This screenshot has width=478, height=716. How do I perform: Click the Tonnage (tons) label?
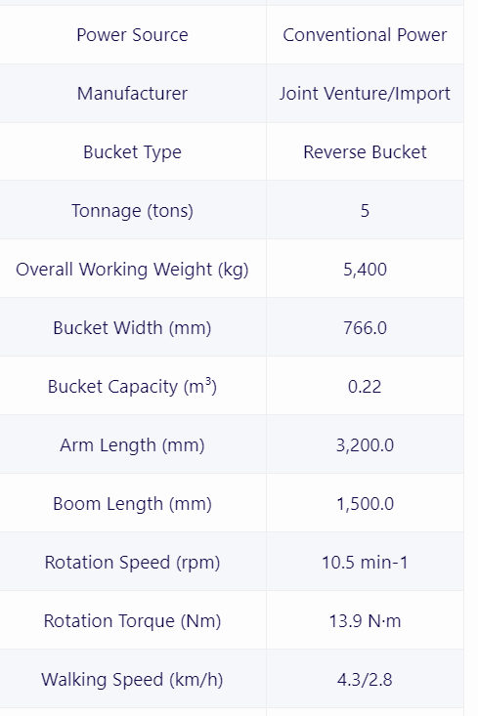132,211
